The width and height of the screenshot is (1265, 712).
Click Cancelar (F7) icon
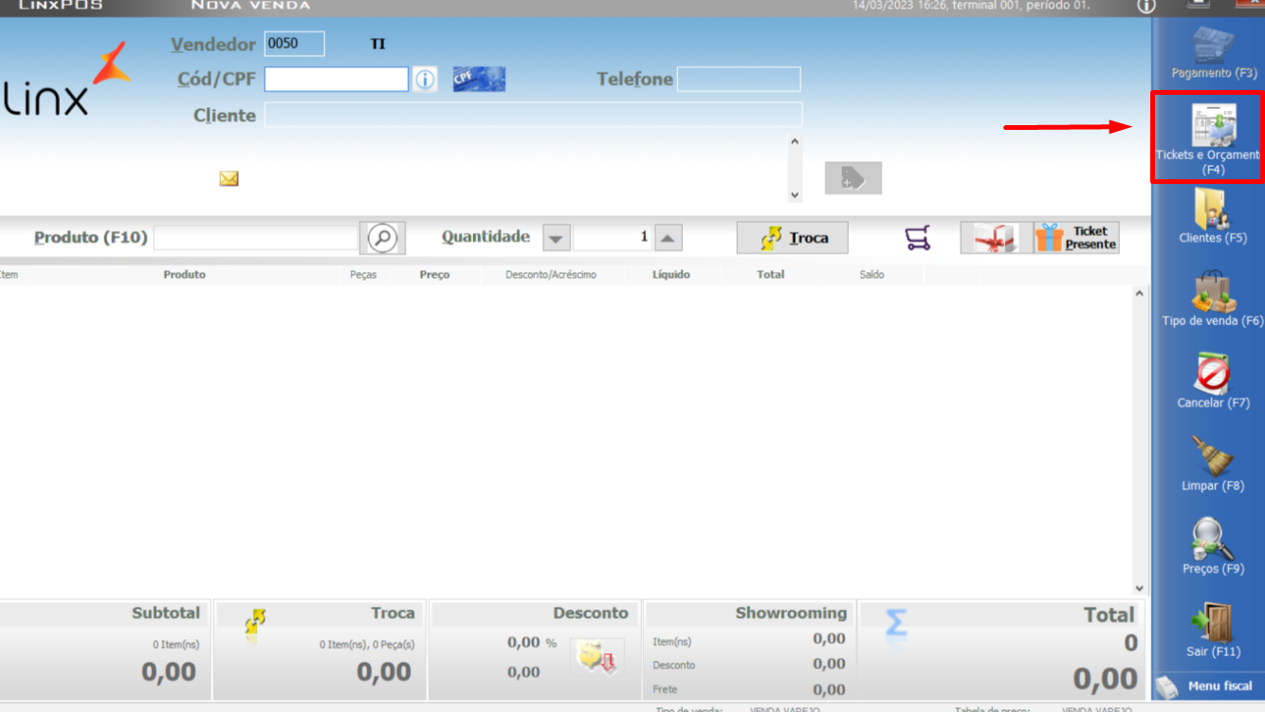(x=1213, y=381)
